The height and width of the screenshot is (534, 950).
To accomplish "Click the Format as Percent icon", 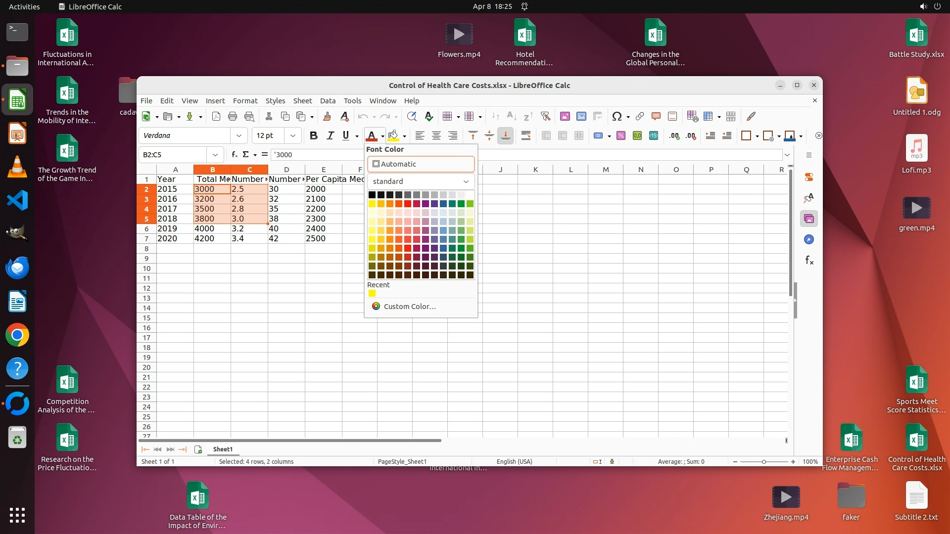I will (x=621, y=136).
